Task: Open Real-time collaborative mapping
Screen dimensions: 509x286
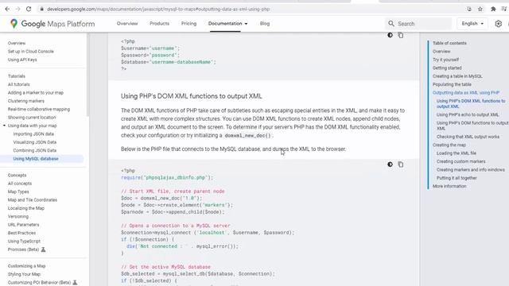Action: (x=39, y=110)
